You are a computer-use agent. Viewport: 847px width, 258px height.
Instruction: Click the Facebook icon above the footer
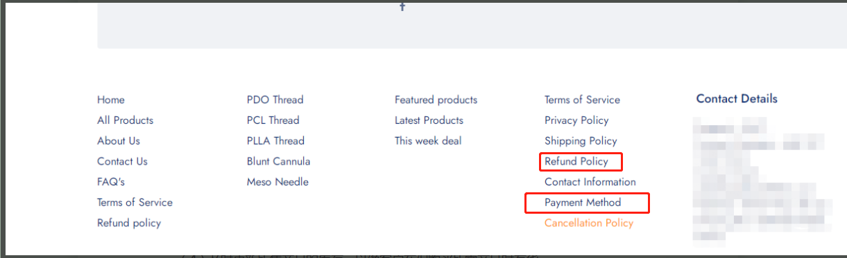coord(402,6)
